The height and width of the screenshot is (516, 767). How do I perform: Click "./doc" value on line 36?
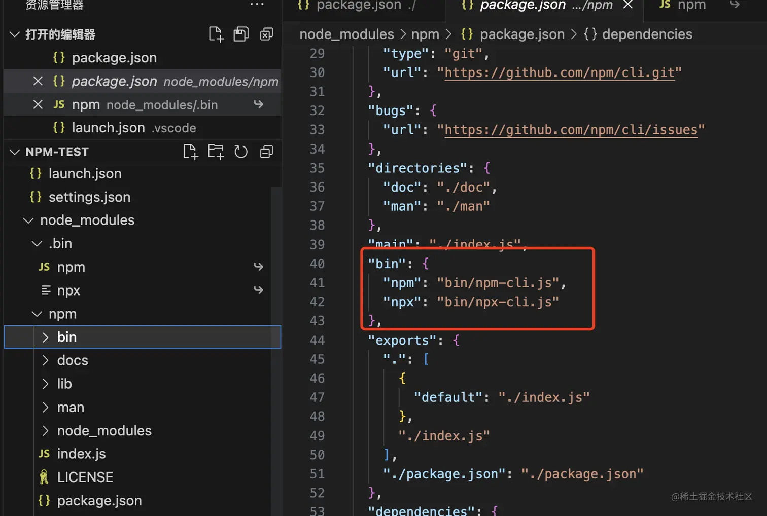point(464,188)
